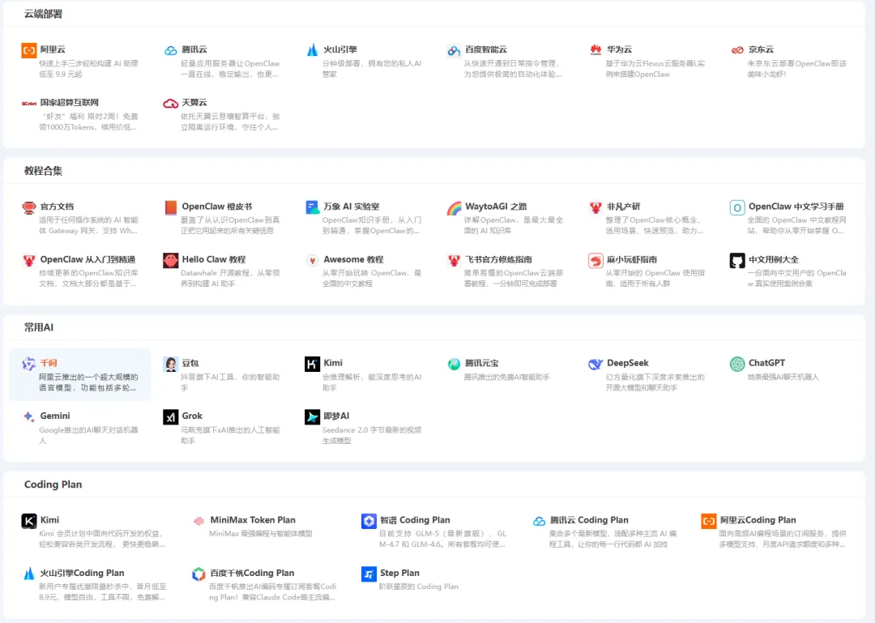Open the 京东云 link title
The width and height of the screenshot is (875, 623).
(761, 49)
